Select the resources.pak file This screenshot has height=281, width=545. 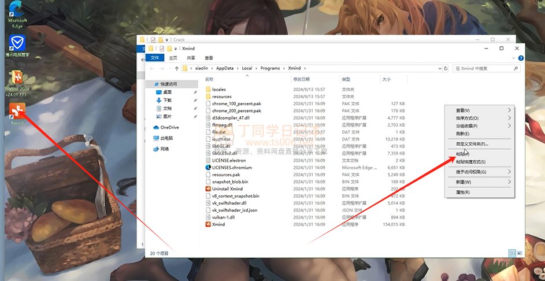(x=223, y=175)
